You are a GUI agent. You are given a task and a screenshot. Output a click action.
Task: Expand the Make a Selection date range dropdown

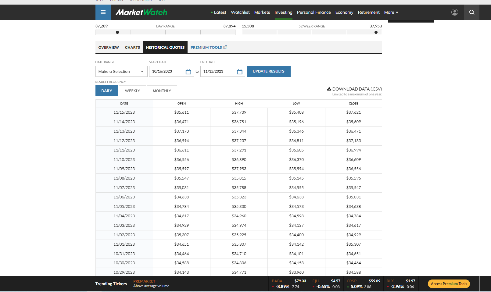[x=121, y=72]
